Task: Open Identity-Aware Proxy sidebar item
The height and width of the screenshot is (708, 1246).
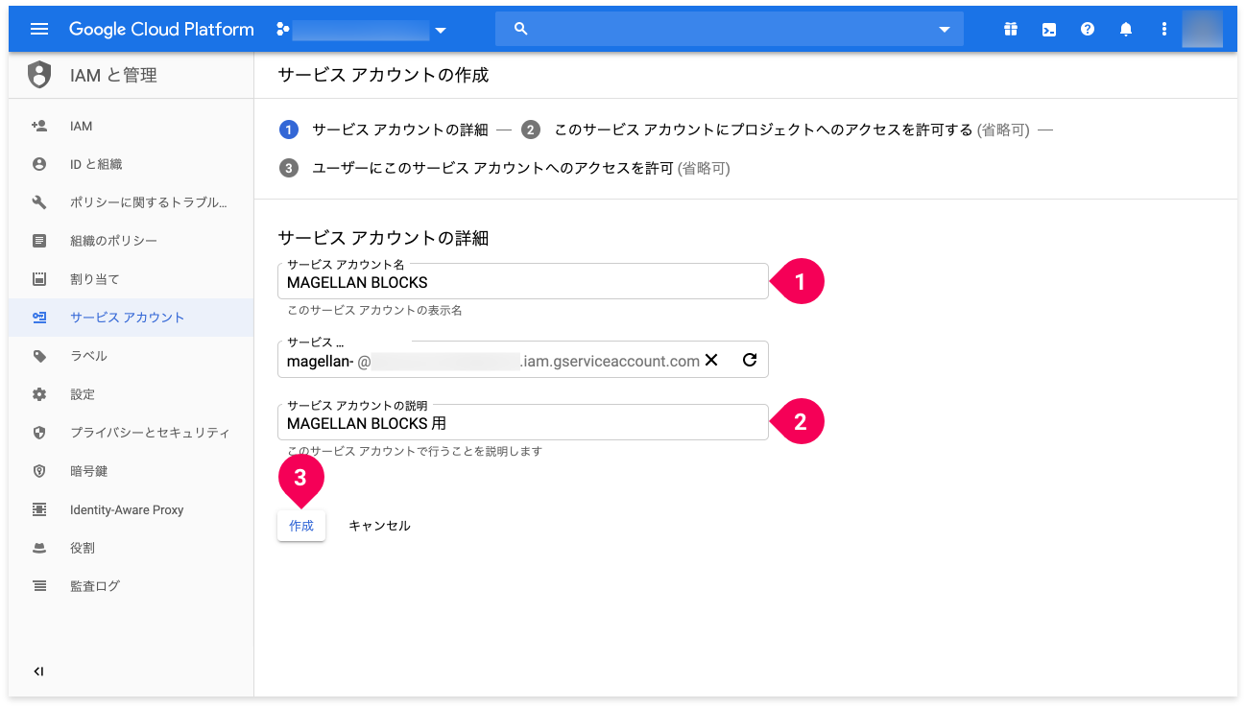Action: pyautogui.click(x=132, y=509)
